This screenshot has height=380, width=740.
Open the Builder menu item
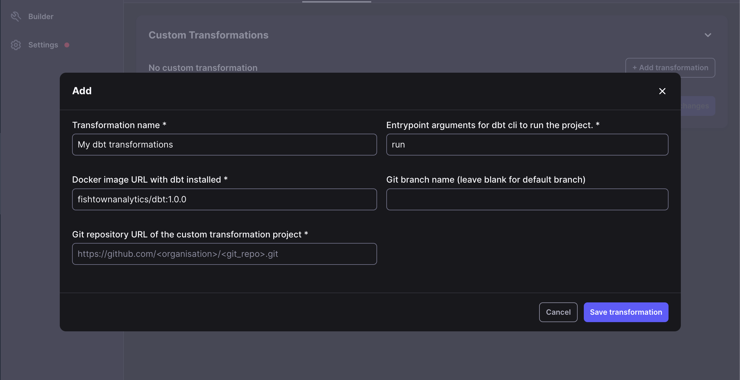pos(41,17)
